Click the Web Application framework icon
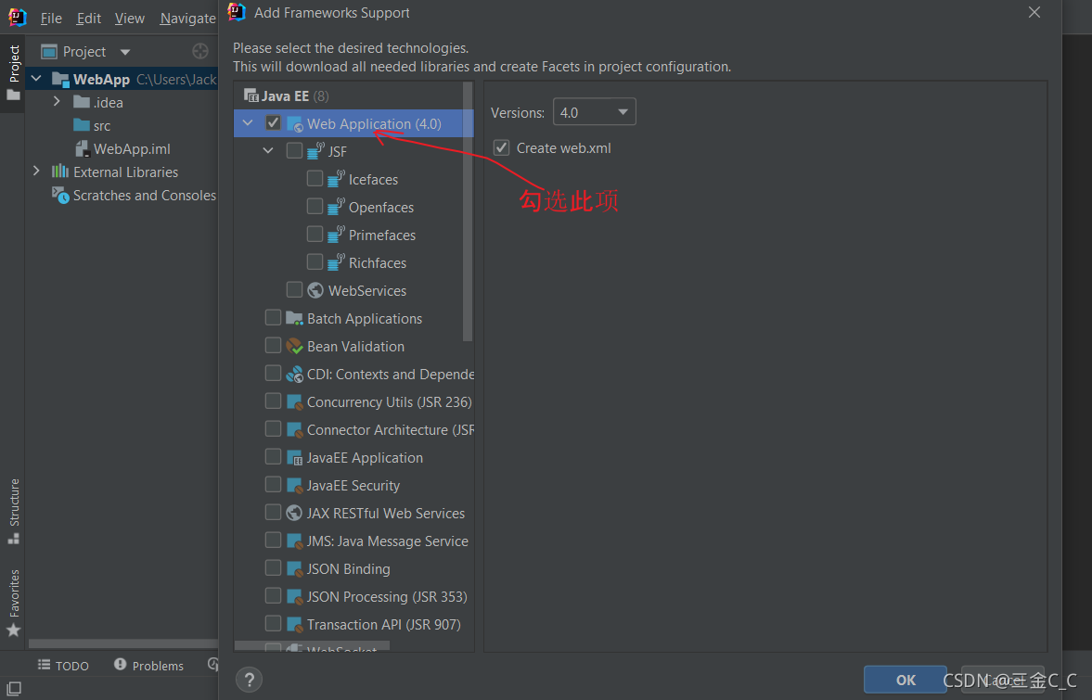 (295, 124)
